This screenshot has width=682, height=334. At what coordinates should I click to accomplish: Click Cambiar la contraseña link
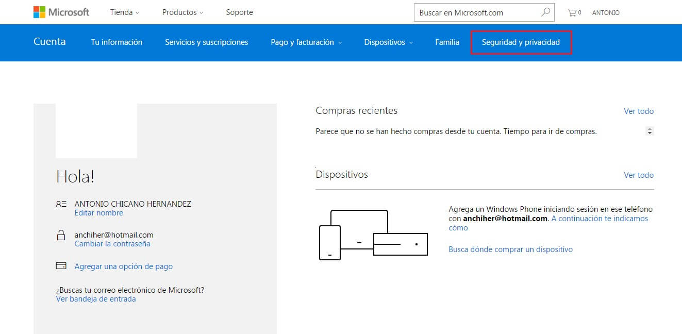112,244
